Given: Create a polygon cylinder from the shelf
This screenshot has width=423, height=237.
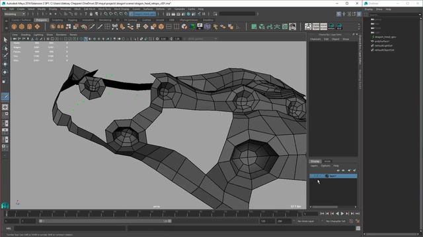Looking at the screenshot, I should tap(29, 26).
